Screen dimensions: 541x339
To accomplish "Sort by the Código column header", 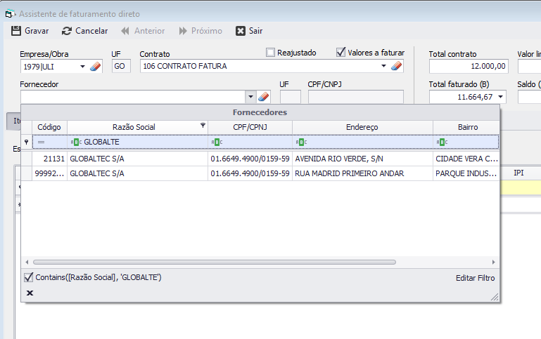I will point(49,127).
